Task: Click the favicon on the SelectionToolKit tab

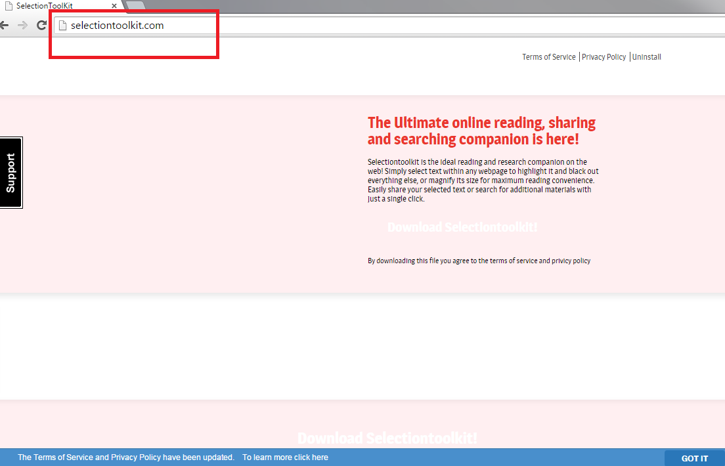Action: [8, 5]
